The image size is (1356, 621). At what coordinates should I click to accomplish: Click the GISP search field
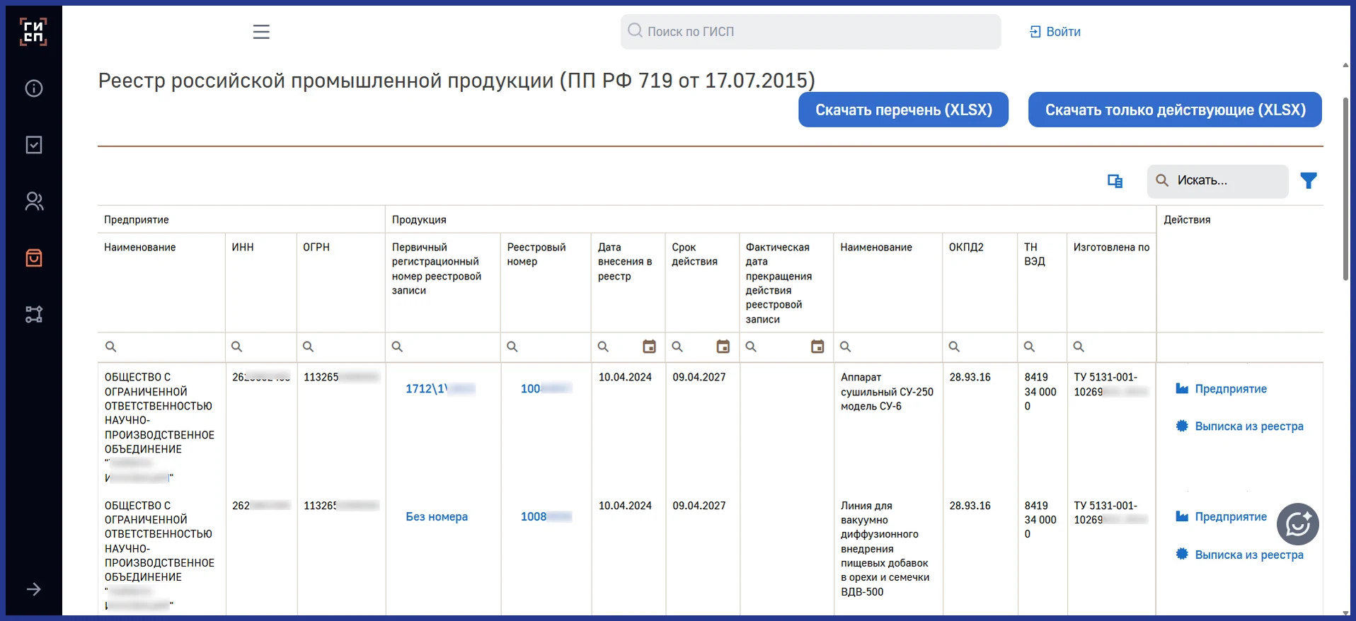(x=810, y=32)
